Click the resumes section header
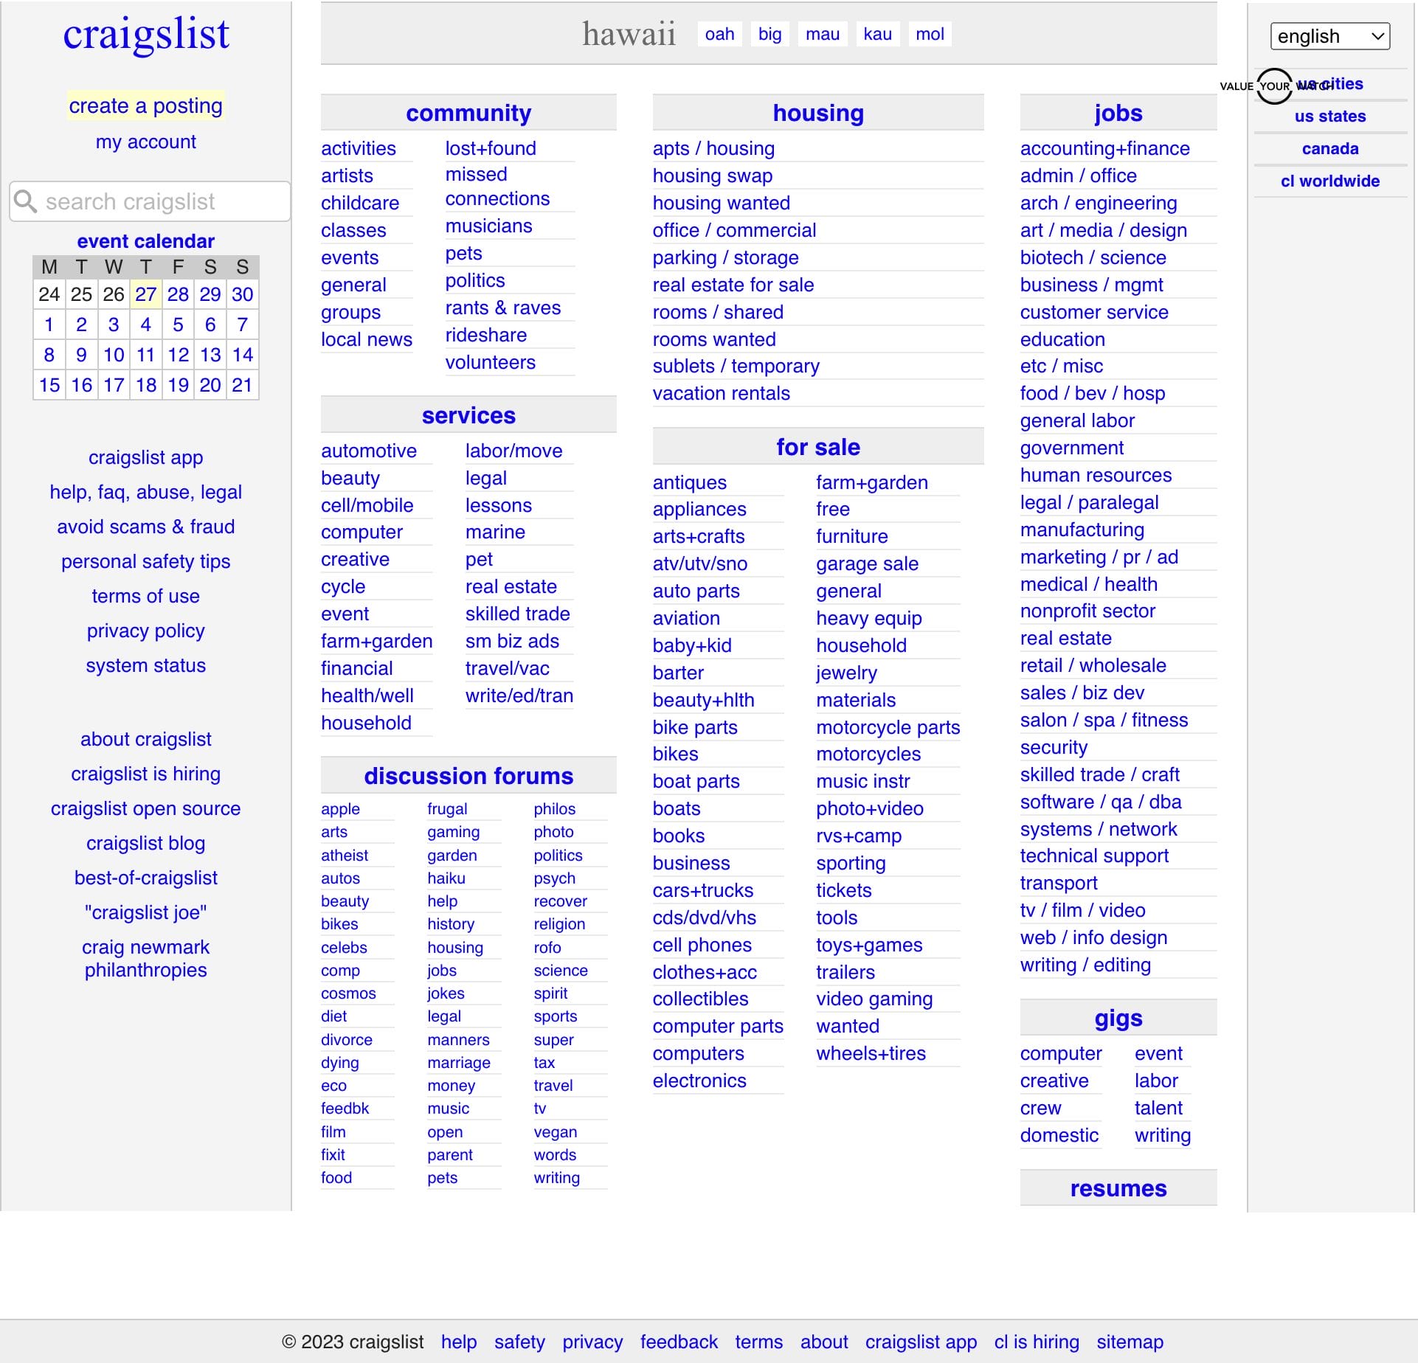 pyautogui.click(x=1118, y=1188)
